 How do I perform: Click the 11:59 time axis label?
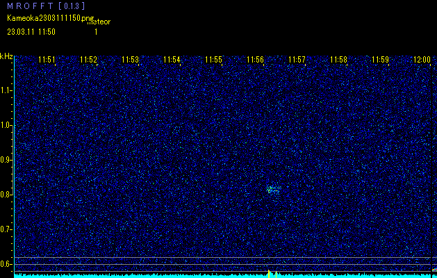pos(381,60)
